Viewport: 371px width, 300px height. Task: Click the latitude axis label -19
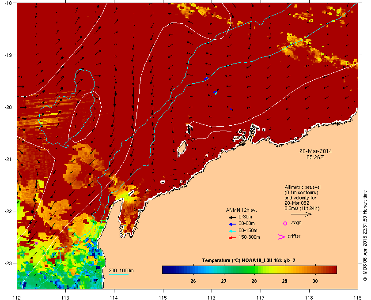pos(8,55)
